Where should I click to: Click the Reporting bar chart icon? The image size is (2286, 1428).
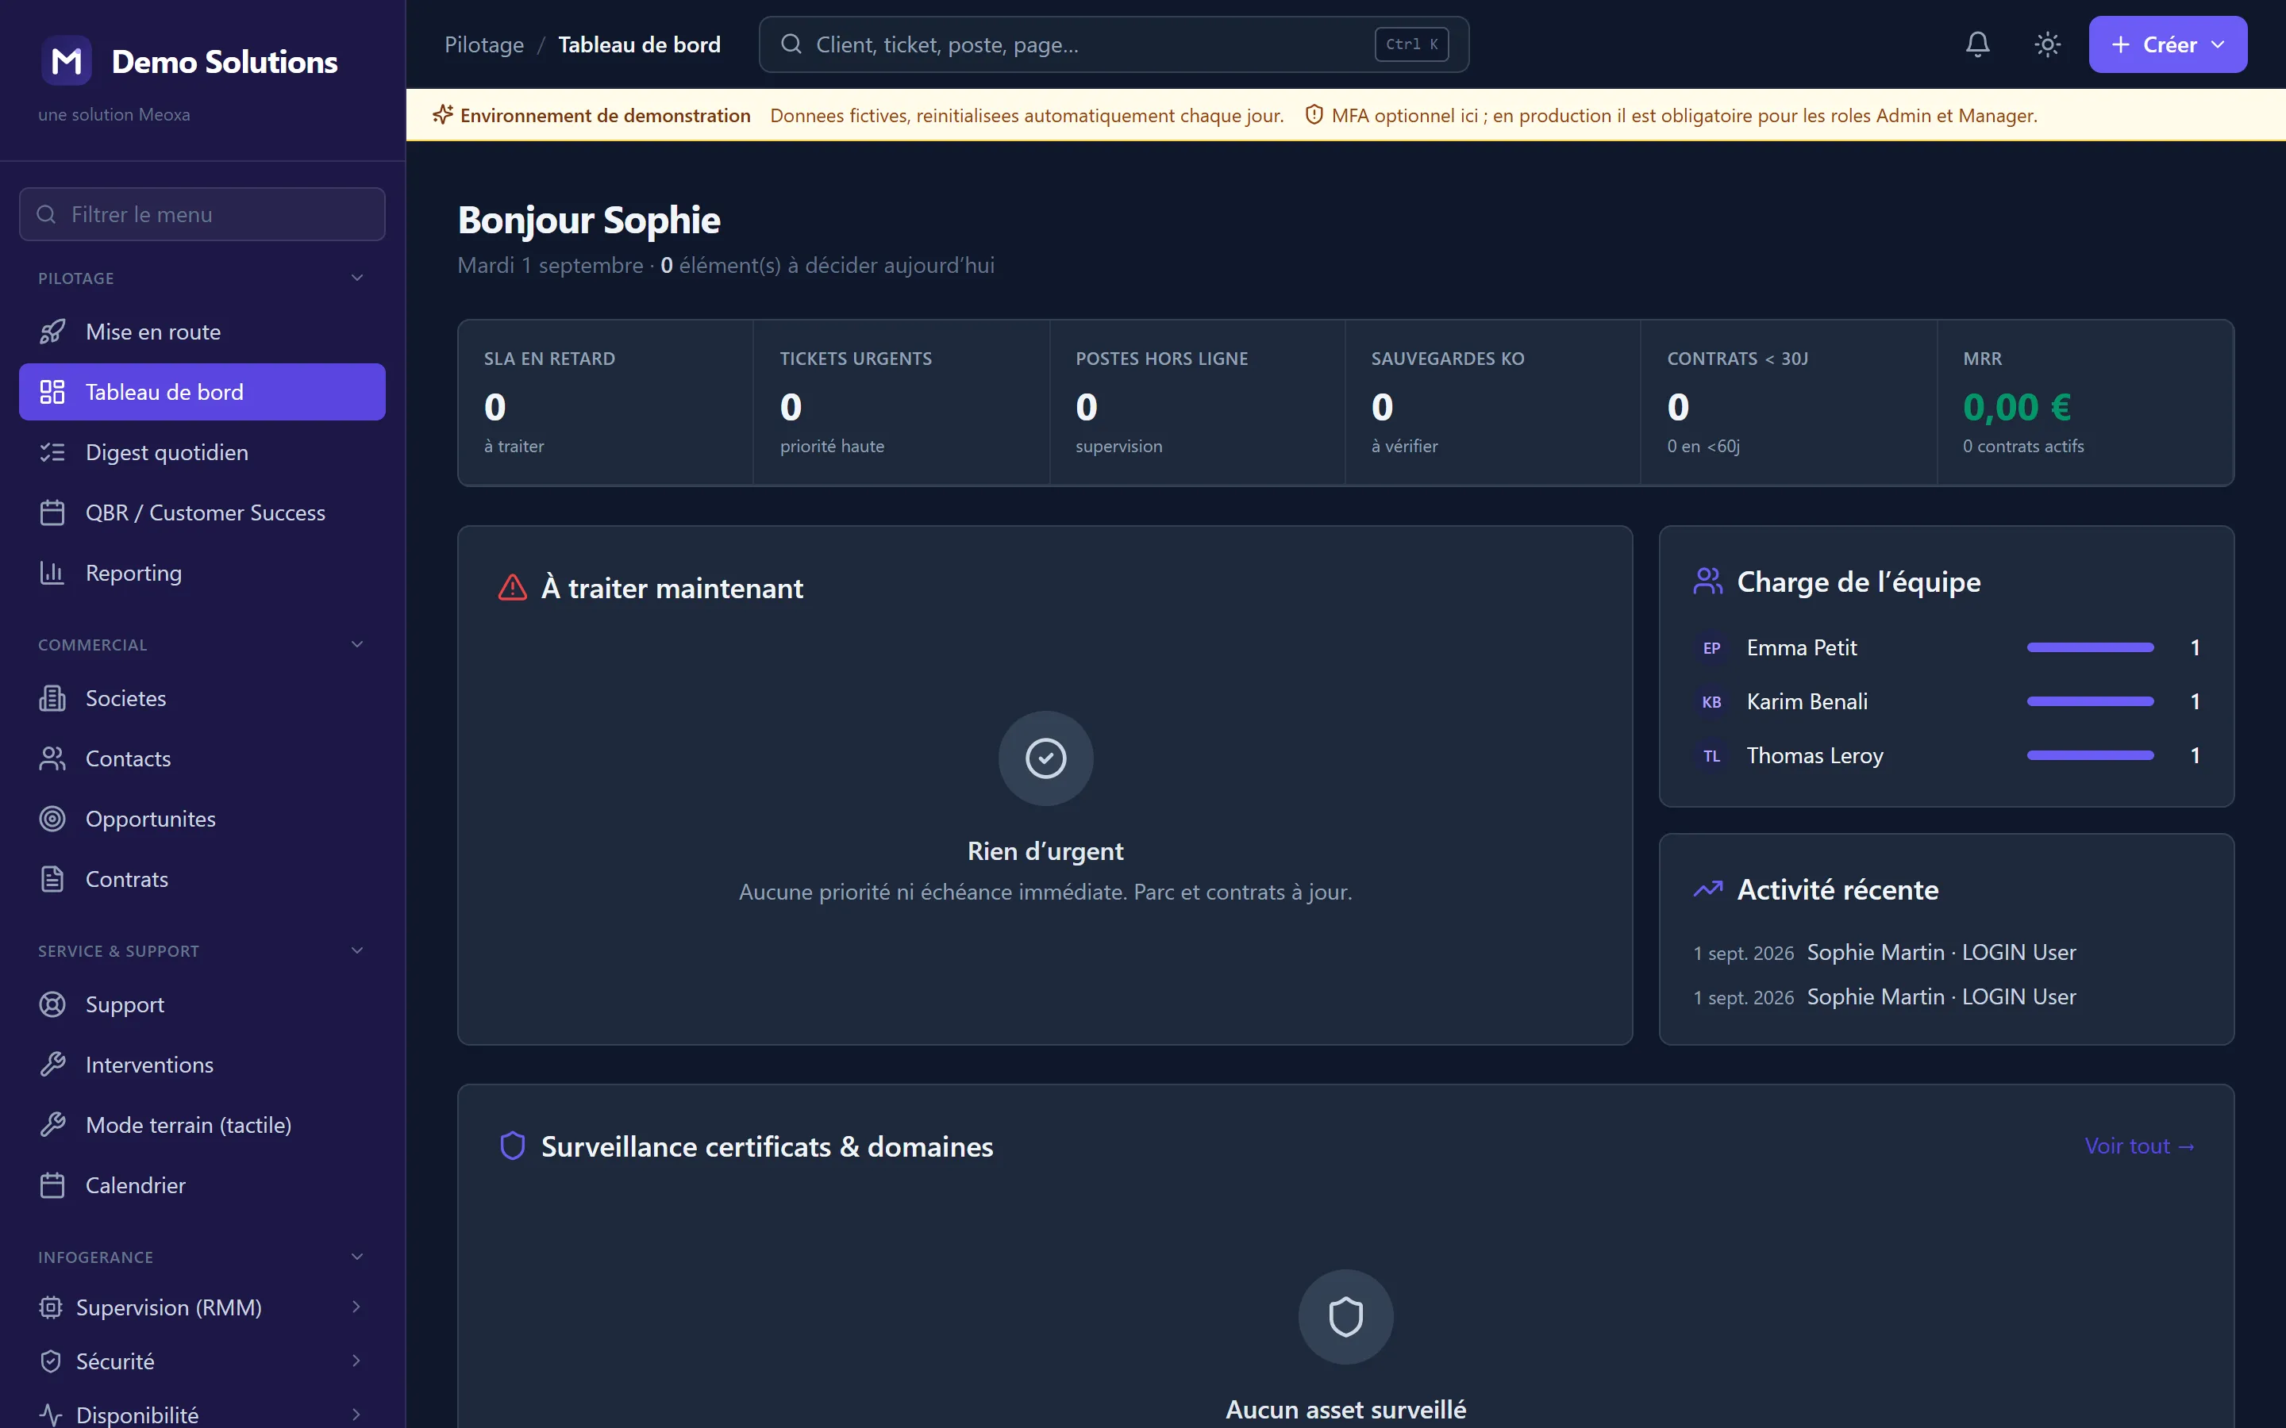pyautogui.click(x=53, y=574)
